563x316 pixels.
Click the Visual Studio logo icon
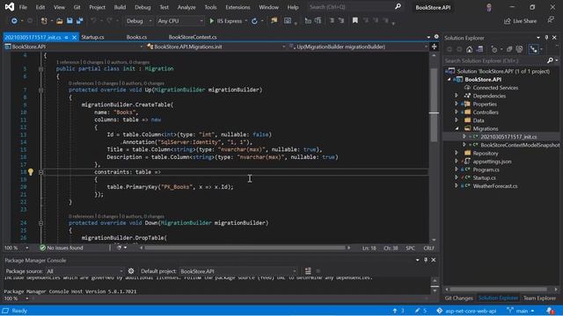coord(10,7)
